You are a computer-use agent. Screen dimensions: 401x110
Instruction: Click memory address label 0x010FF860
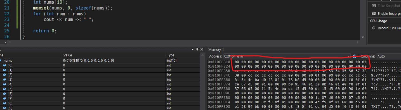click(219, 80)
